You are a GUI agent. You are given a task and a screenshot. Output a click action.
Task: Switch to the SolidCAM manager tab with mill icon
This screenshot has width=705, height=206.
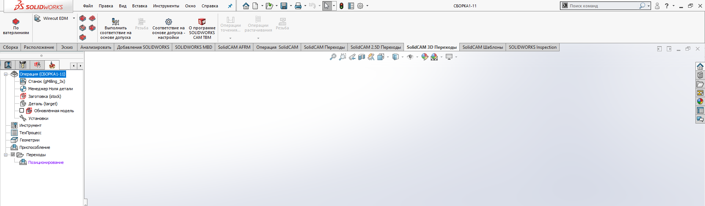[52, 65]
